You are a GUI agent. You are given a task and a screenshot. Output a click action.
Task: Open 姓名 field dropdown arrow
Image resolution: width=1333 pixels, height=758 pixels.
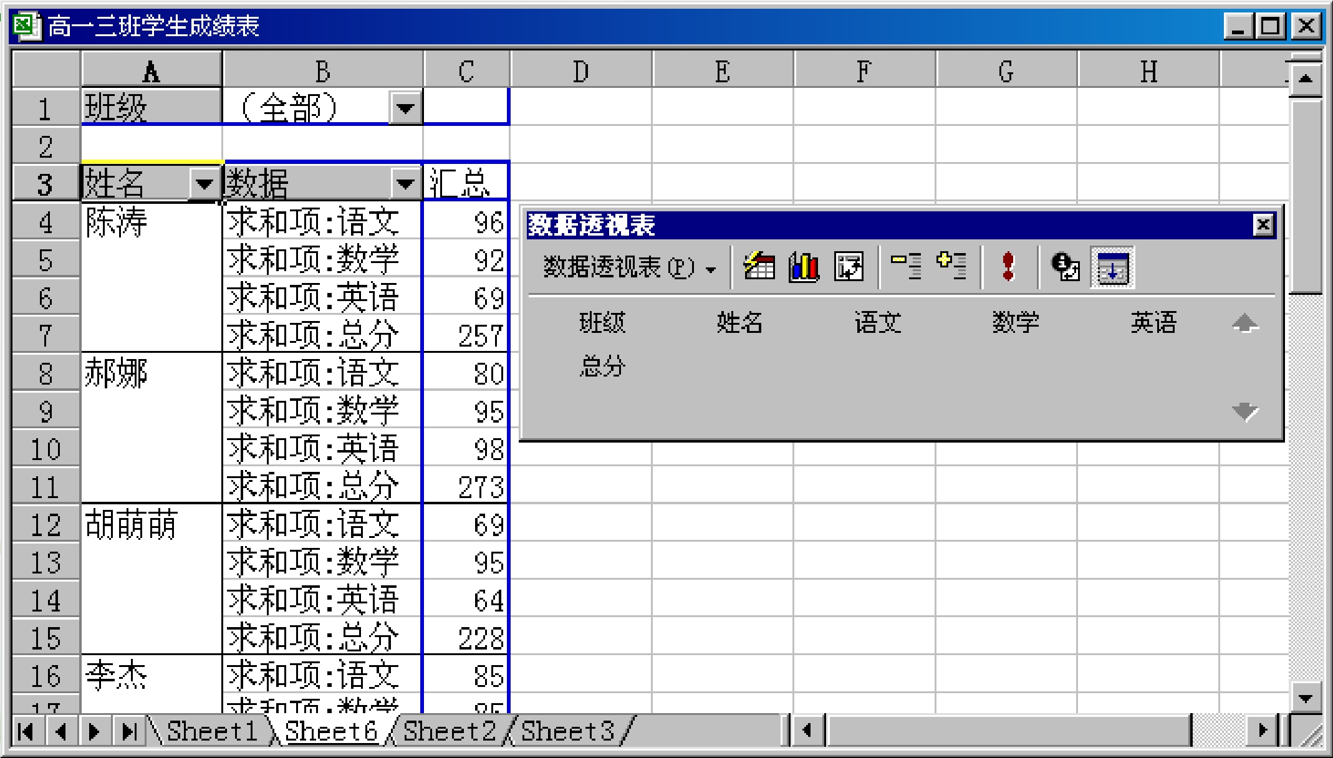pos(204,183)
